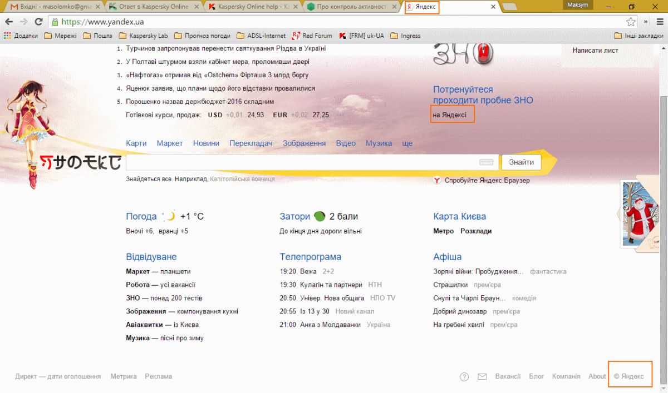Click the on-screen keyboard icon in search field
The height and width of the screenshot is (393, 668).
coord(486,162)
